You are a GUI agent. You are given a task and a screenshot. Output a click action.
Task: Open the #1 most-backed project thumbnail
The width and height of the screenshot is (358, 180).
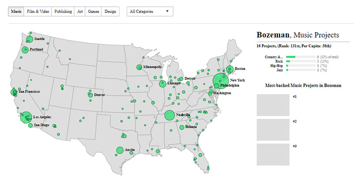pos(273,105)
